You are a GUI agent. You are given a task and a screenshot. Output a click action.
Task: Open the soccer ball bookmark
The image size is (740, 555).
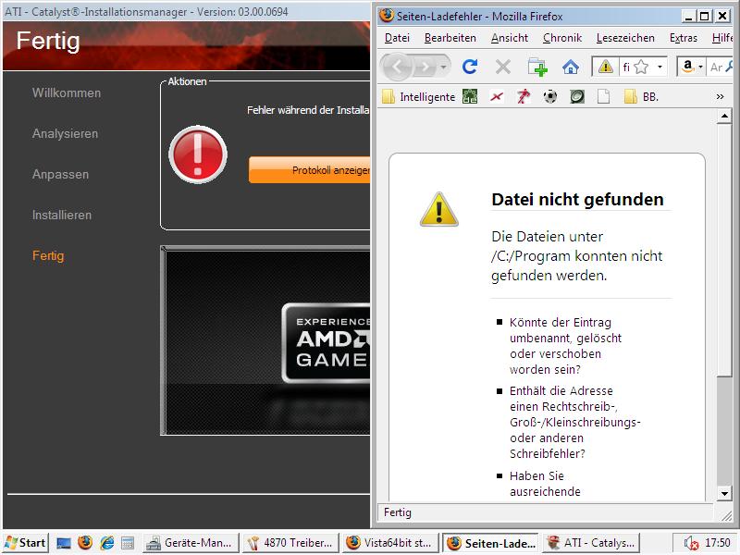coord(549,97)
